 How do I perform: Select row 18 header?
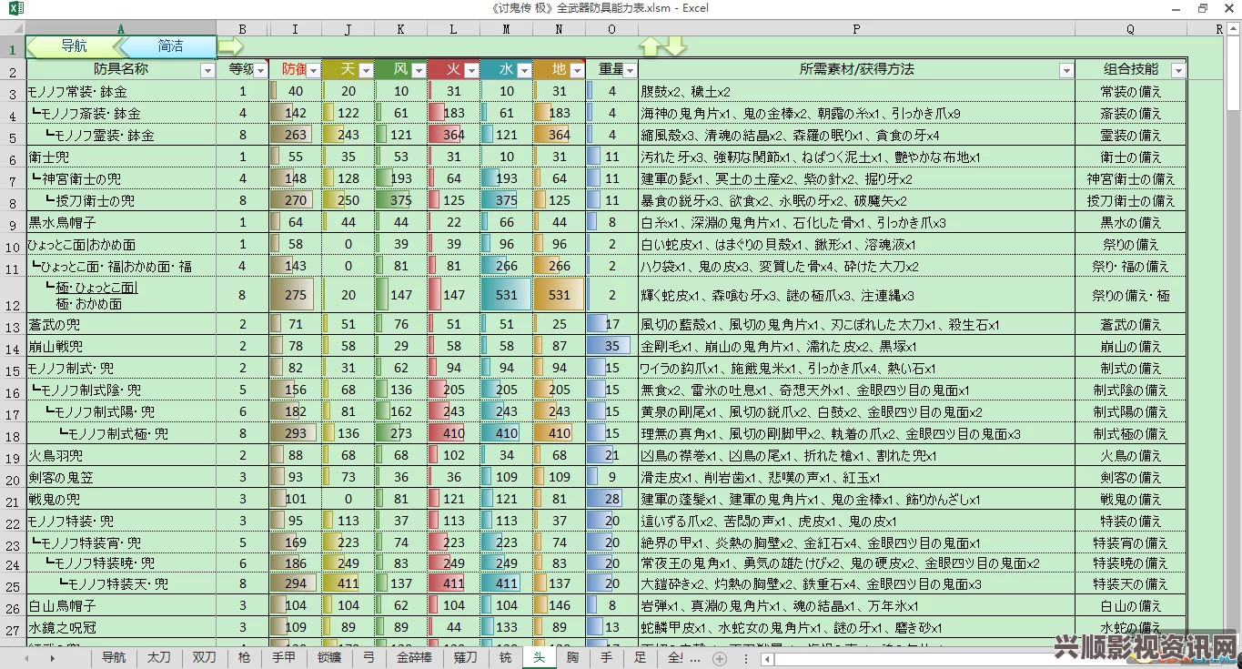click(x=13, y=434)
